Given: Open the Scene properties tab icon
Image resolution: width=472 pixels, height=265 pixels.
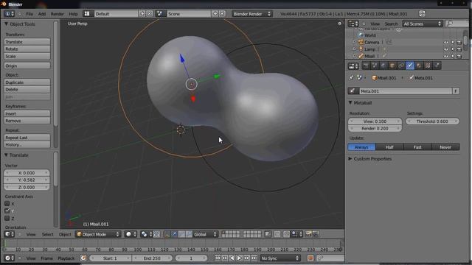Looking at the screenshot, I should (375, 66).
